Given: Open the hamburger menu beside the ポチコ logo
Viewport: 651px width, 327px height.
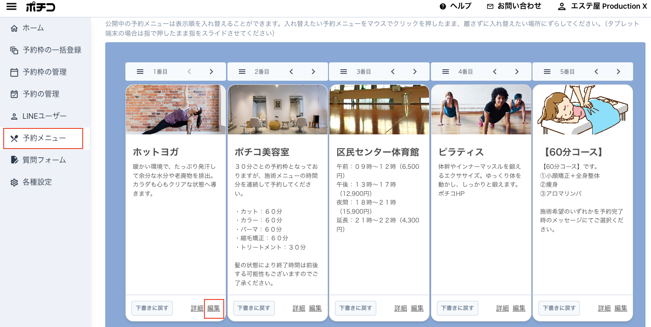Looking at the screenshot, I should tap(11, 6).
